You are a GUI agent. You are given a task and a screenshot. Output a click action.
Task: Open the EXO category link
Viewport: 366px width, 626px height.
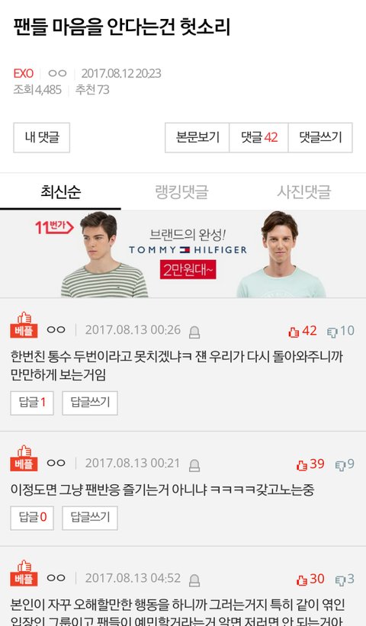click(23, 73)
